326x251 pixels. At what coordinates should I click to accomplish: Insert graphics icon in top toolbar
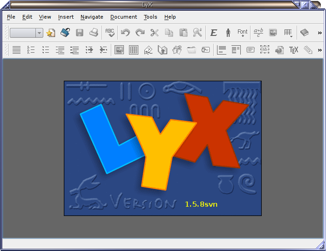273,33
